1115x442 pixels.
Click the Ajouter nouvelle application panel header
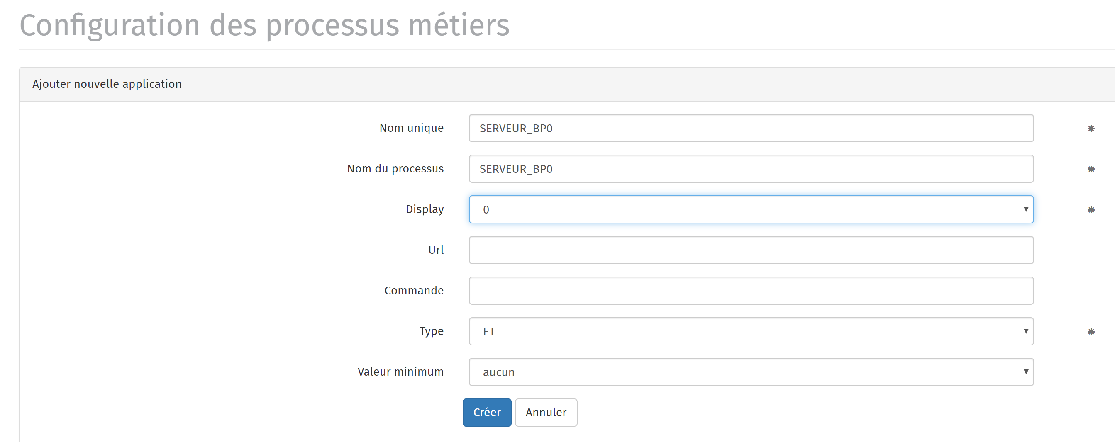tap(107, 84)
